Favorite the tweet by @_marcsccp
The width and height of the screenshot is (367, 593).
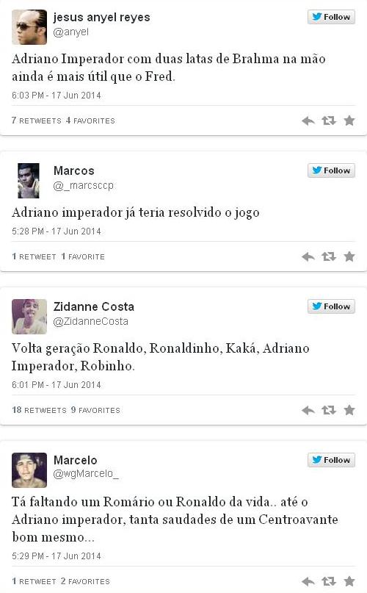tap(349, 256)
